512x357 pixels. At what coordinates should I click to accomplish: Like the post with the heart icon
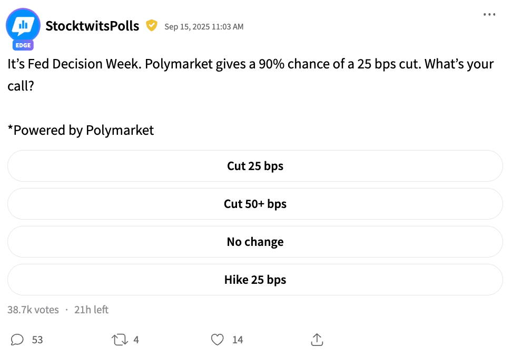point(217,340)
